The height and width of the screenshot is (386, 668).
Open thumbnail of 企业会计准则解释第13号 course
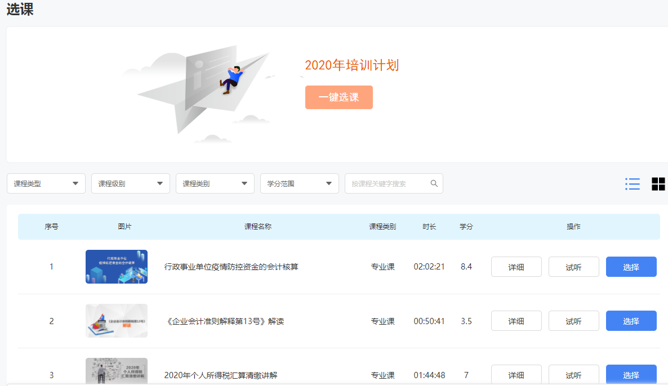coord(116,321)
